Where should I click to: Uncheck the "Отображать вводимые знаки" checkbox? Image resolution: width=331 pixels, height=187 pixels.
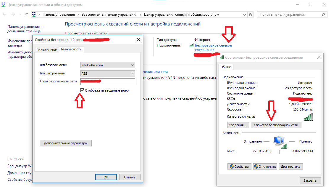(83, 90)
